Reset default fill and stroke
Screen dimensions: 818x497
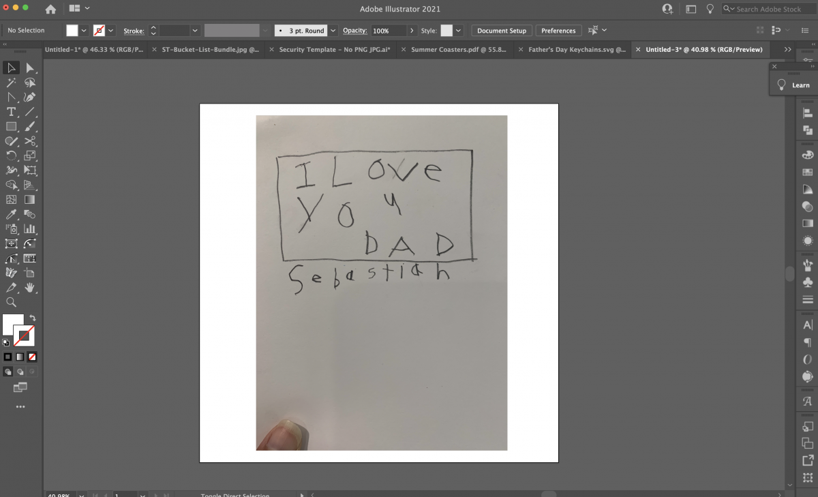6,343
